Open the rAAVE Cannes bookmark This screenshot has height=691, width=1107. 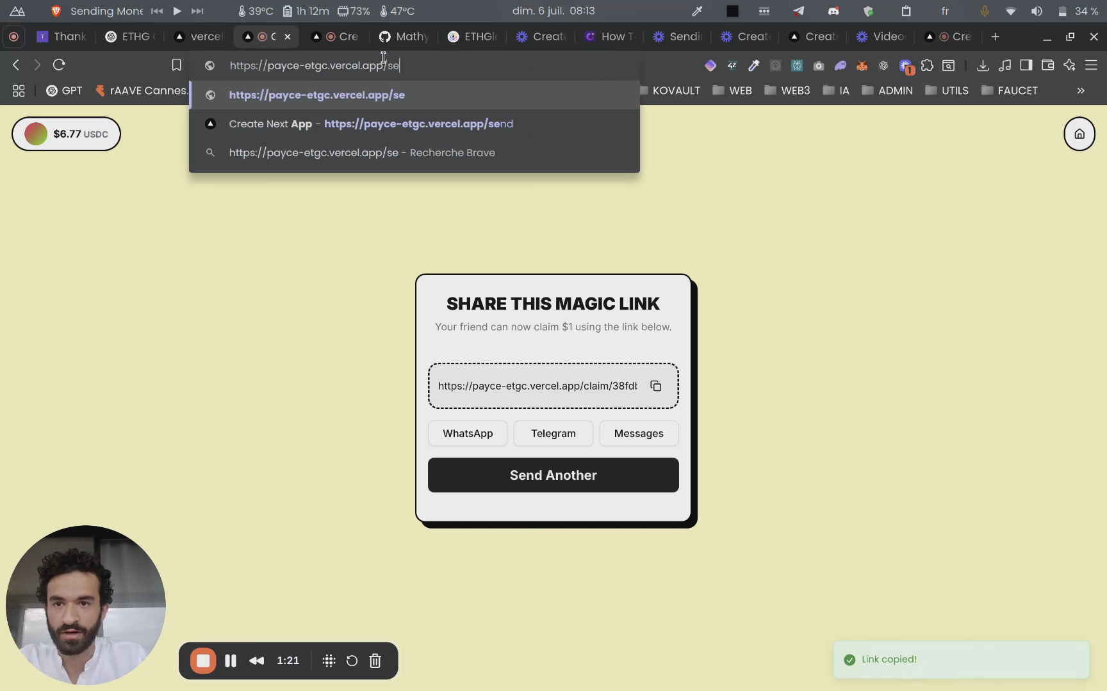[141, 91]
